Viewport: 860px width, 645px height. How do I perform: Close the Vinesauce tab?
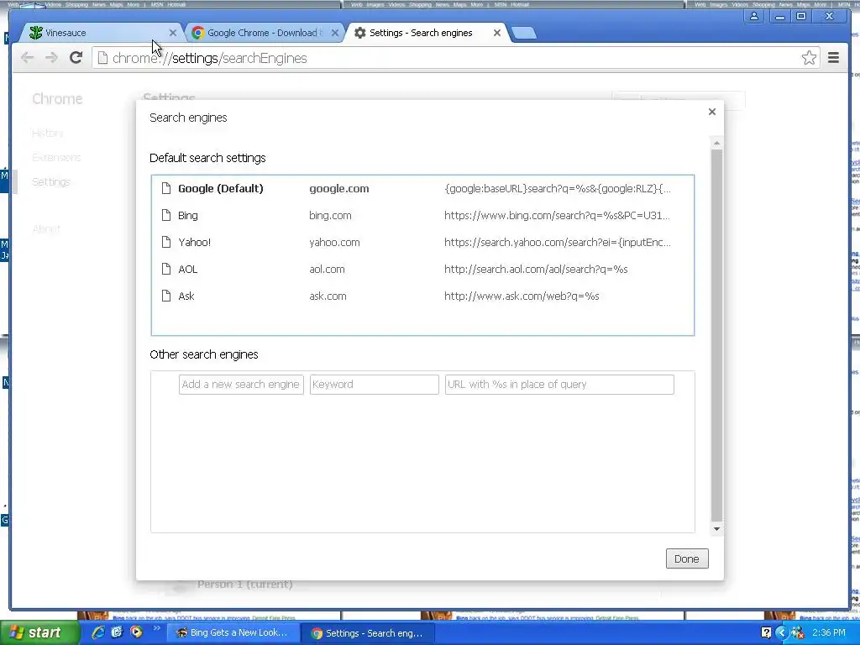(173, 33)
